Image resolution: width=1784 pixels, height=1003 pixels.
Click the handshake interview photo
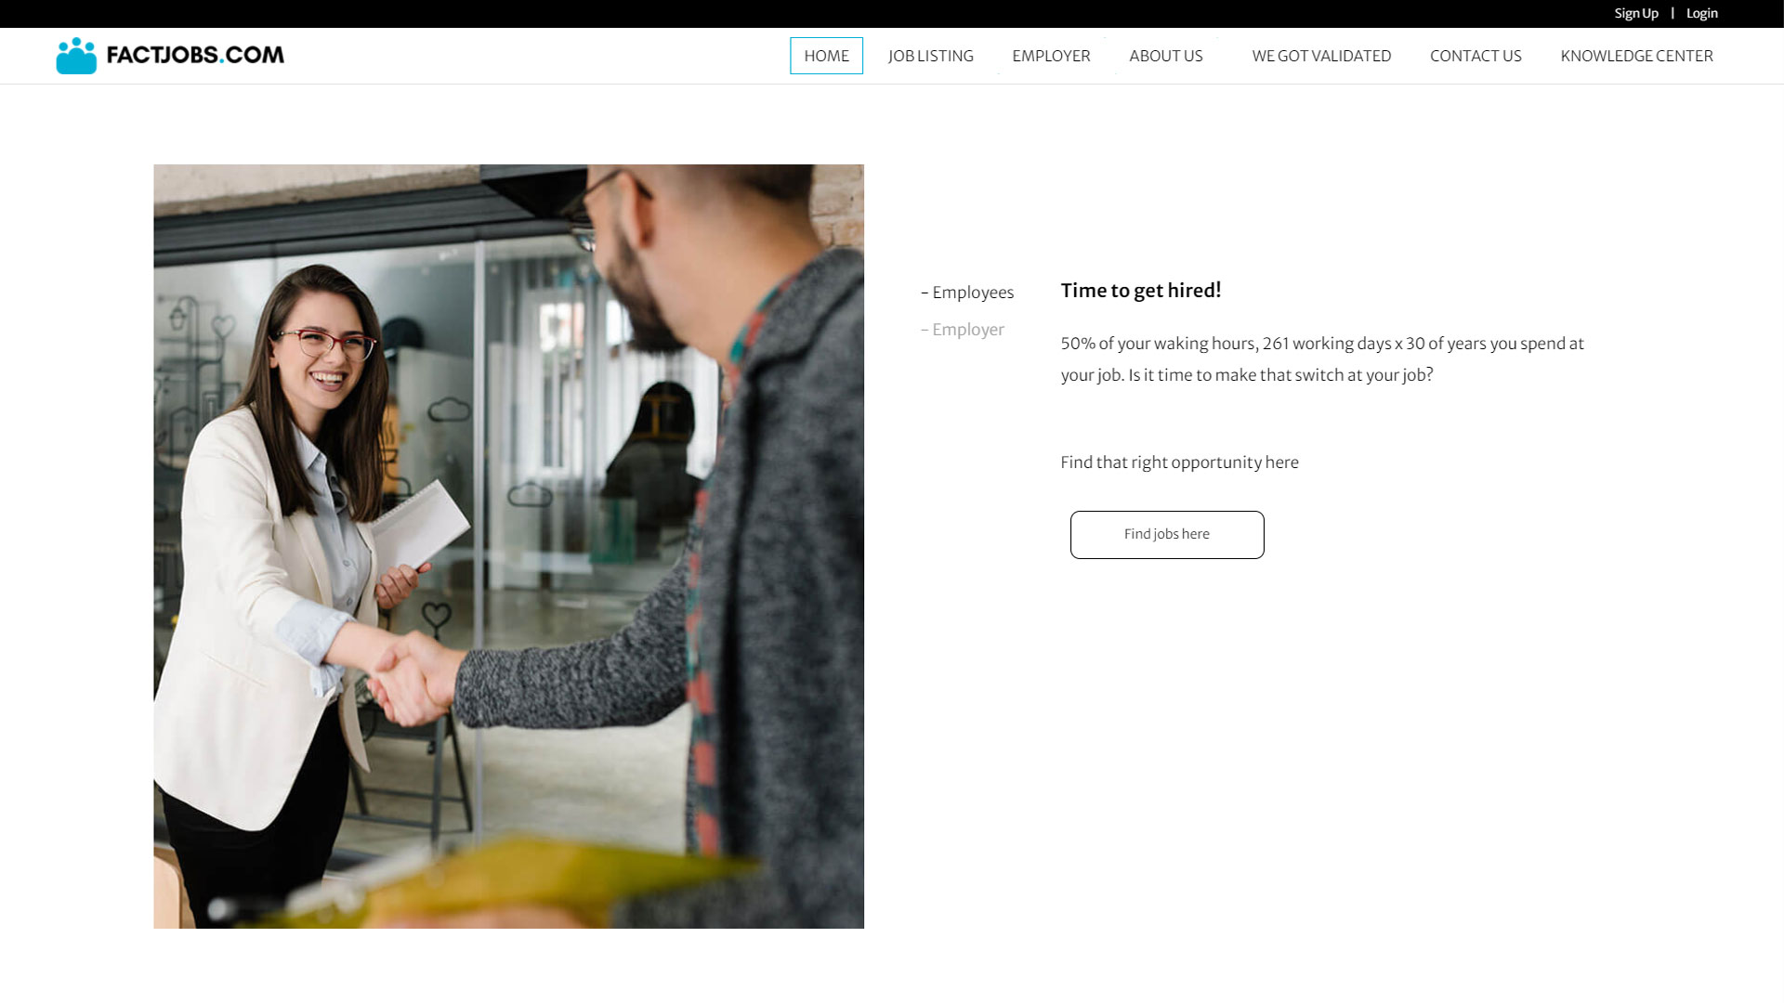[x=508, y=546]
